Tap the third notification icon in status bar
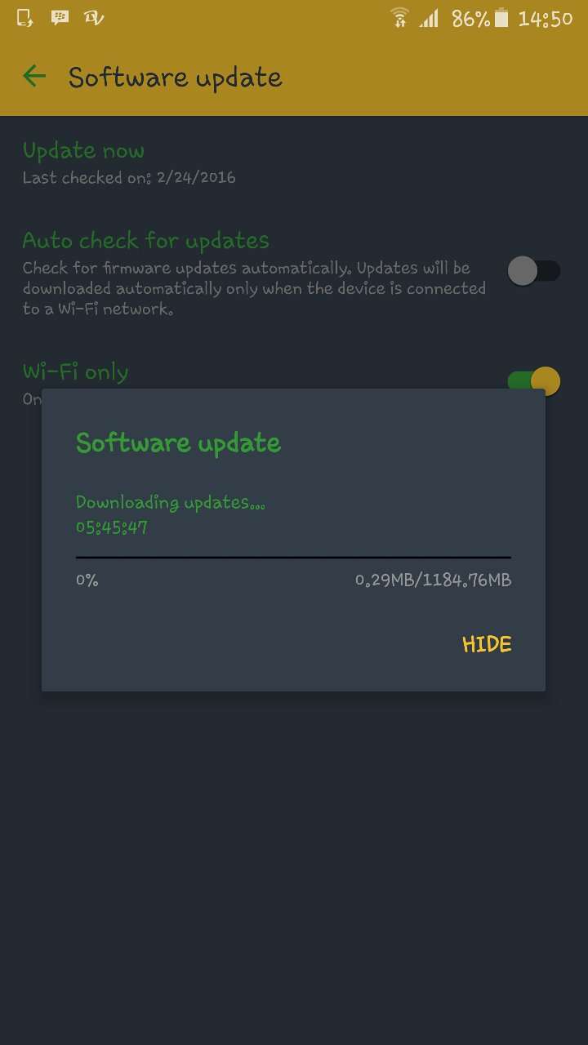 click(x=94, y=17)
